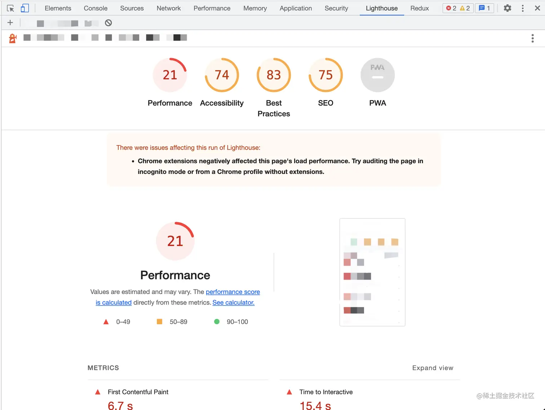Click the red errors count badge
Viewport: 545px width, 410px height.
pyautogui.click(x=451, y=8)
